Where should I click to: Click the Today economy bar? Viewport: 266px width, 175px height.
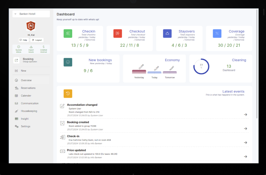154,73
